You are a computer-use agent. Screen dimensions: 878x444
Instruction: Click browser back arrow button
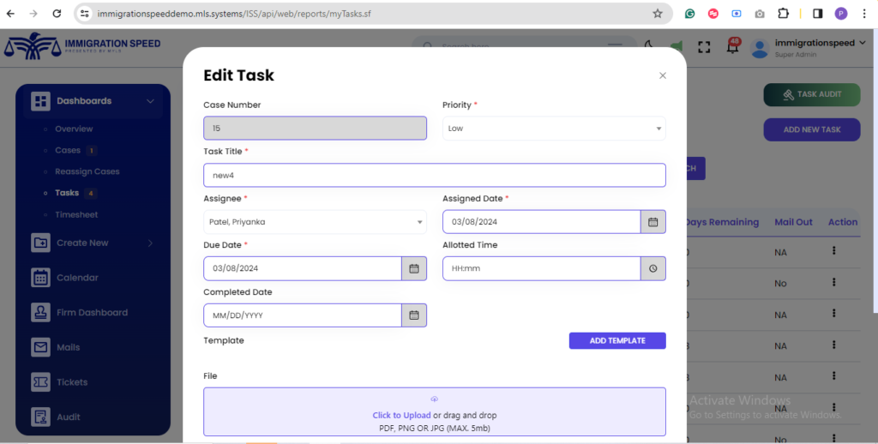tap(10, 14)
